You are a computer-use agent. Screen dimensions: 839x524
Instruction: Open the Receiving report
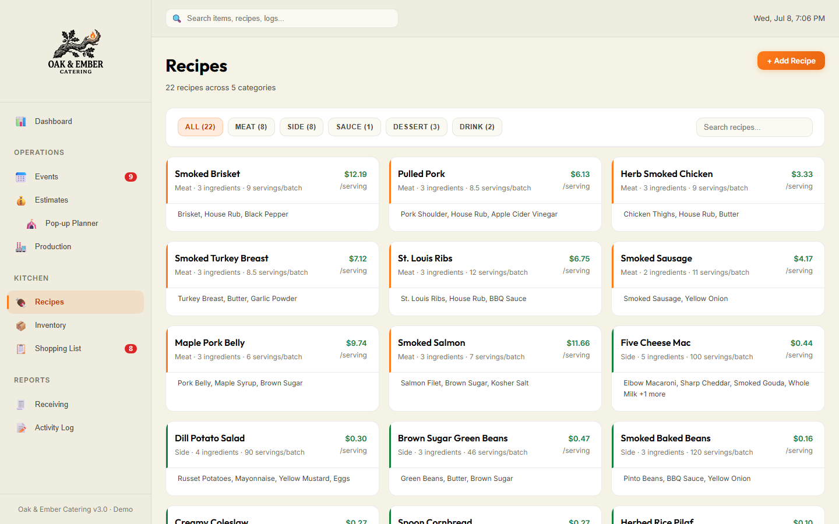[x=76, y=405]
